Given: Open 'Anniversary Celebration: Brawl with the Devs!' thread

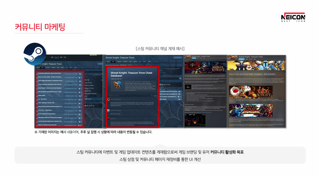Looking at the screenshot, I should [60, 74].
